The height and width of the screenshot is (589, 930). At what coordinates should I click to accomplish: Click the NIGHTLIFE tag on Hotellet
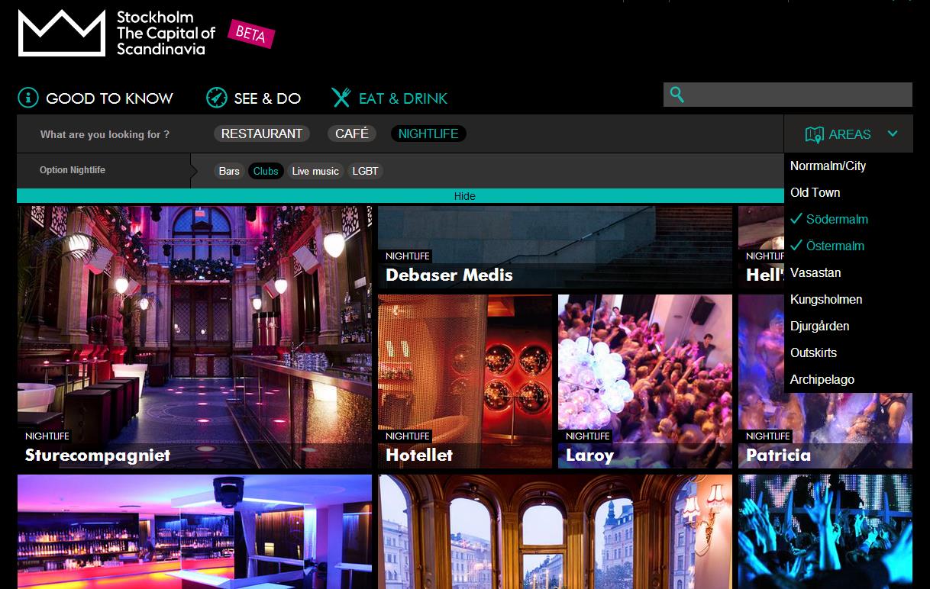coord(408,436)
